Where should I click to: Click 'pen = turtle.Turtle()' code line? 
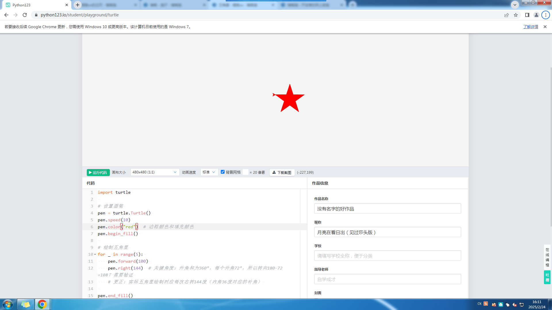(x=124, y=213)
